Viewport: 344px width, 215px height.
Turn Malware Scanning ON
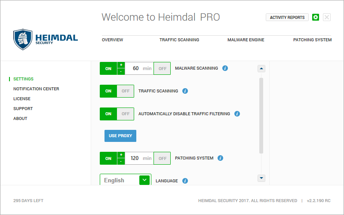tap(108, 68)
